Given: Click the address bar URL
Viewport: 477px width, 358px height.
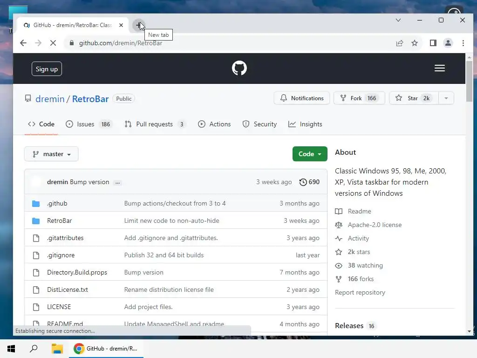Looking at the screenshot, I should [121, 43].
